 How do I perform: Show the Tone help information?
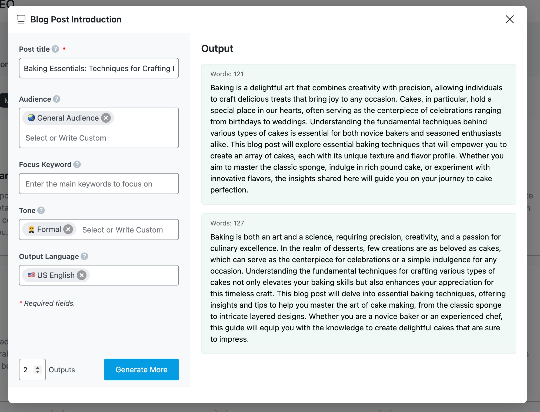(x=41, y=211)
